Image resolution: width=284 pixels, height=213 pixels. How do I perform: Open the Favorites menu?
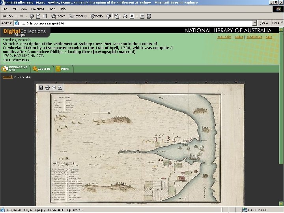(x=37, y=9)
